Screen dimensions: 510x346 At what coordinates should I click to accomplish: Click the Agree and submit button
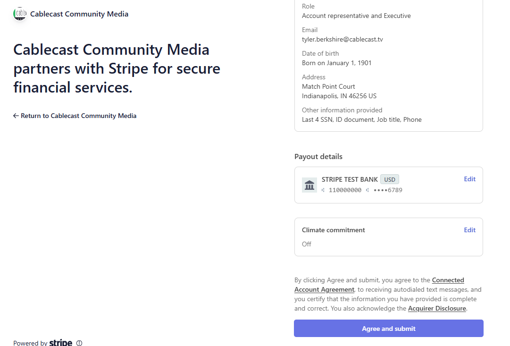click(389, 329)
